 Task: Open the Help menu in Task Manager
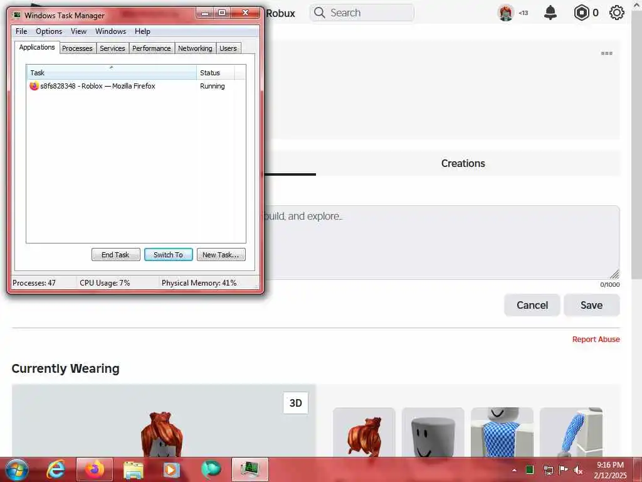coord(142,31)
